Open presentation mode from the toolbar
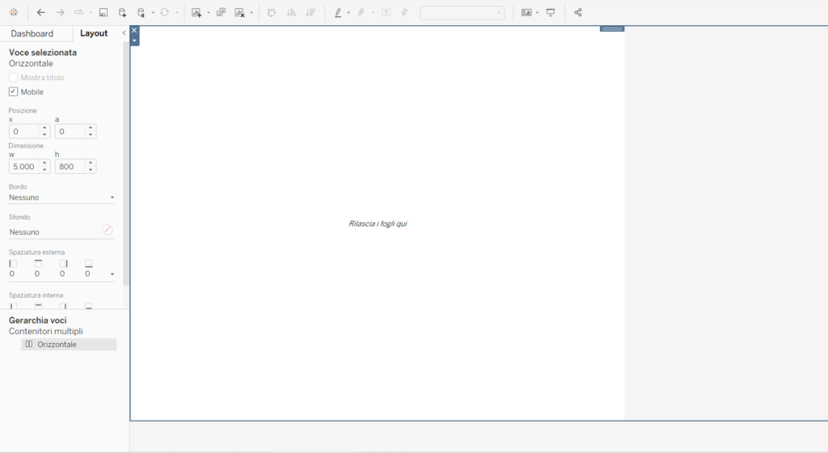The width and height of the screenshot is (828, 453). pos(551,13)
